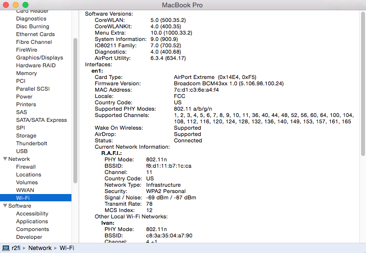Open Accessibility under Software

[x=32, y=214]
